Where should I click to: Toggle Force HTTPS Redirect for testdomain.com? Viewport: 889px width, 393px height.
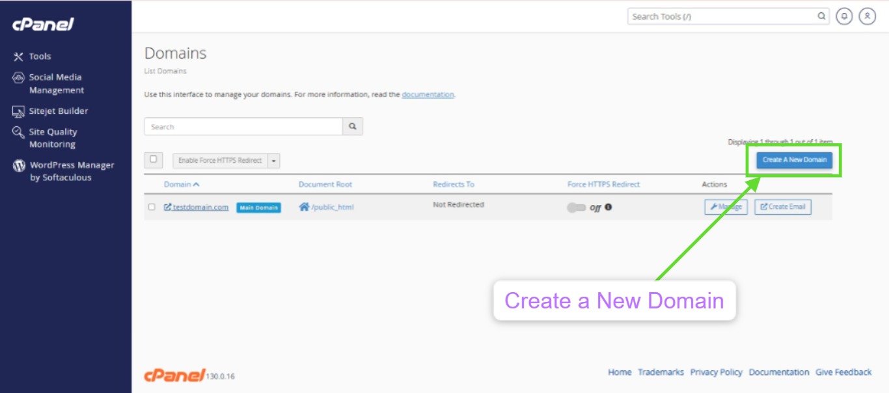tap(576, 208)
